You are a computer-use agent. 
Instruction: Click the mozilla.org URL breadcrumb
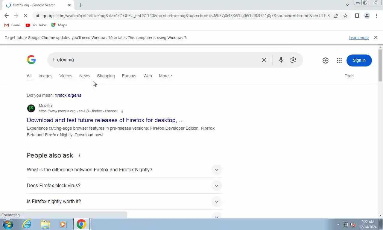tap(78, 111)
